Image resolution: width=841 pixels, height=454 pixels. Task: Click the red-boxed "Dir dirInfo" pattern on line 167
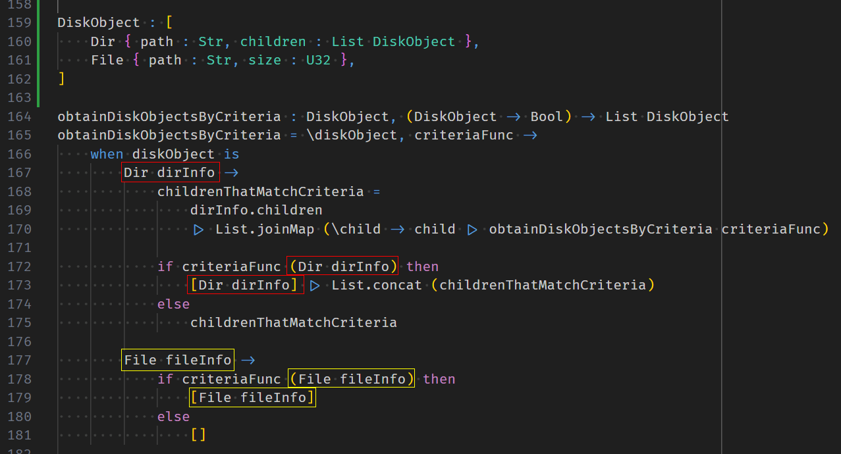click(x=171, y=172)
